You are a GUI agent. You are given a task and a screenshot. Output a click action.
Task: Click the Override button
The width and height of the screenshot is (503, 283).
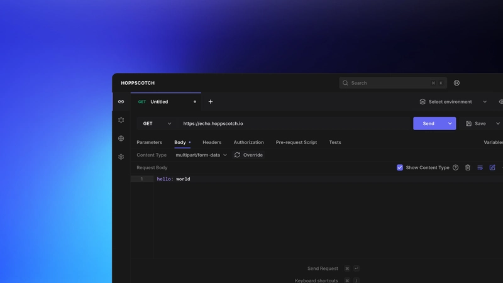(x=248, y=155)
